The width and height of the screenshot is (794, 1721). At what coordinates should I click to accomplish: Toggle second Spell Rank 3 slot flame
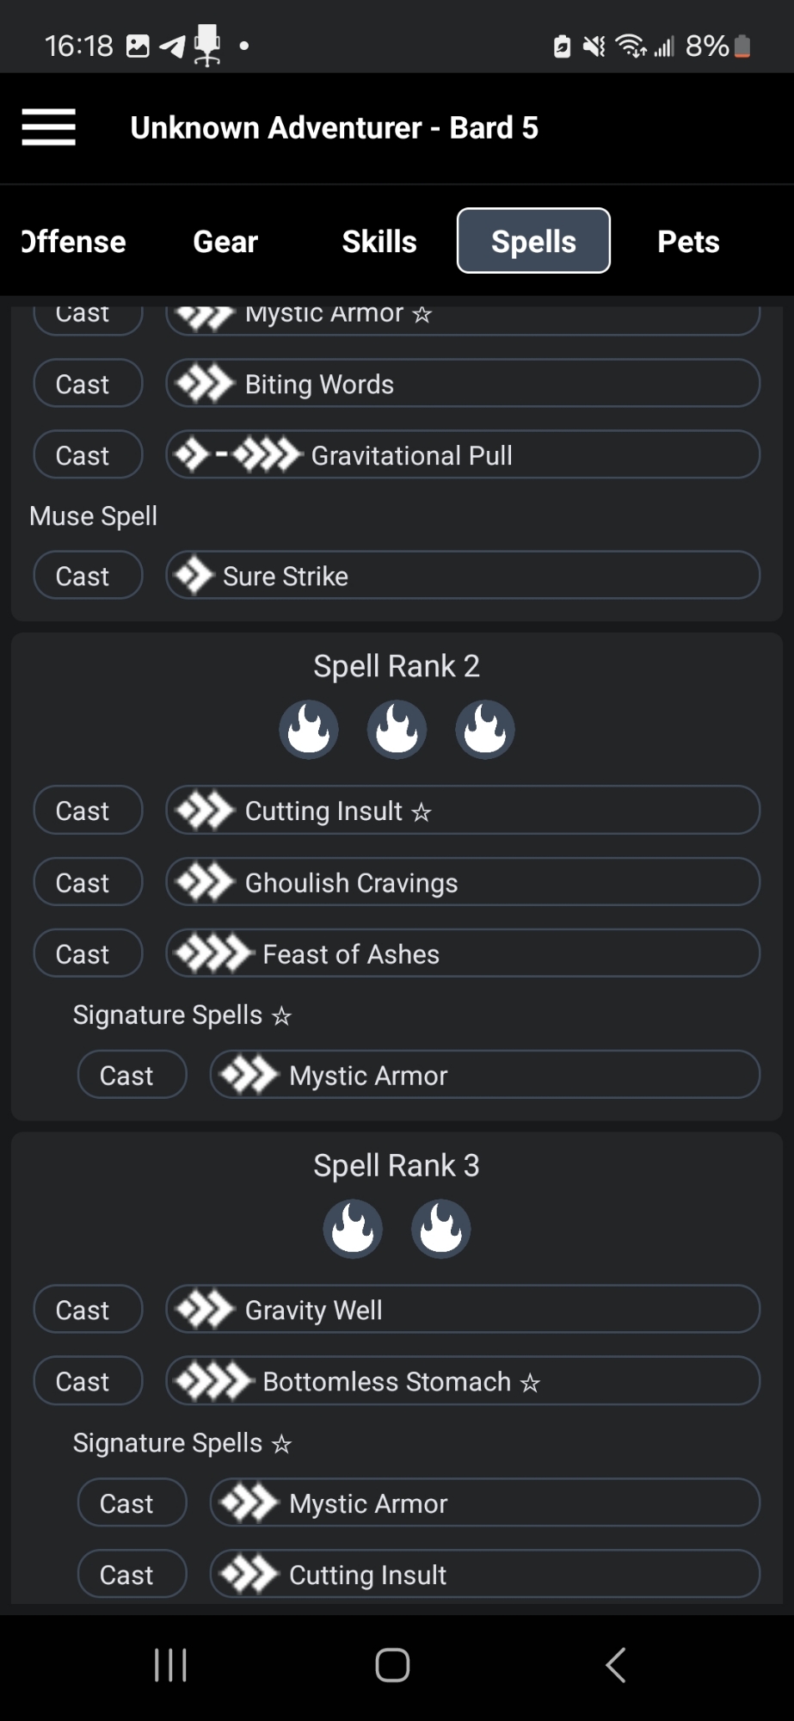click(441, 1229)
